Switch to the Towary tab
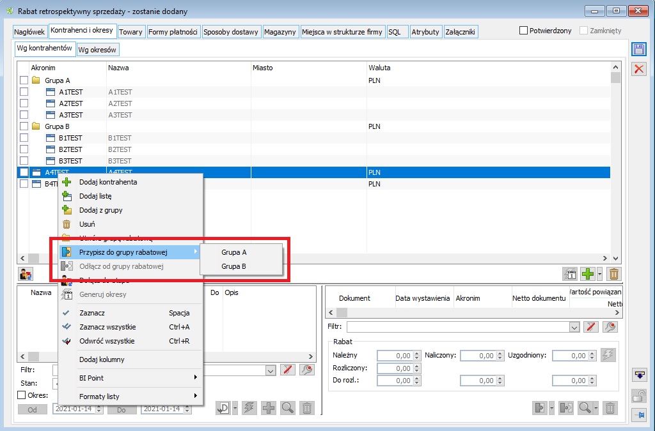 130,32
